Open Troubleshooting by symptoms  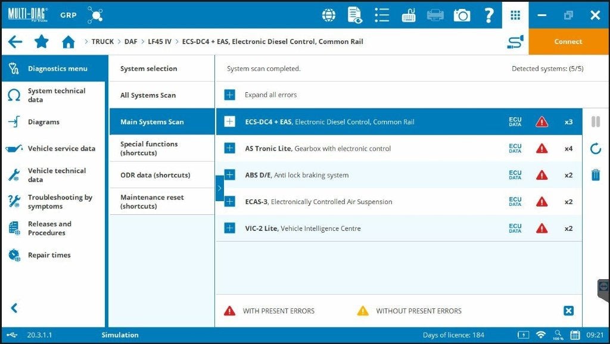[53, 202]
